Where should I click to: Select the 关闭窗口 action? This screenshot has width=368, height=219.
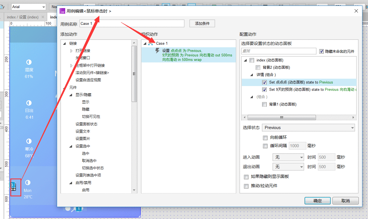83,58
